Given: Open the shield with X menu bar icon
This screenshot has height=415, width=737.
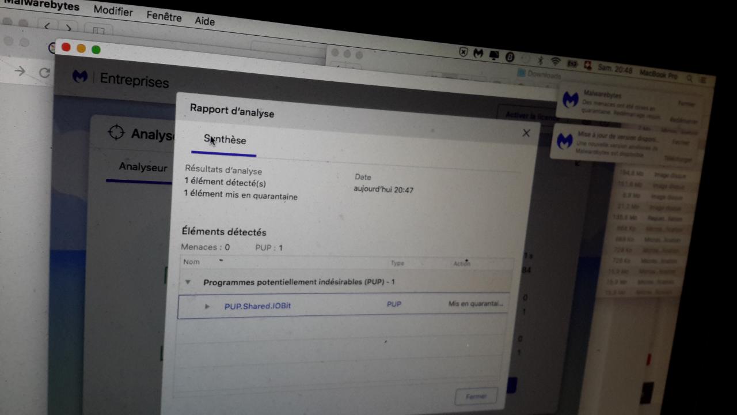Looking at the screenshot, I should (463, 52).
